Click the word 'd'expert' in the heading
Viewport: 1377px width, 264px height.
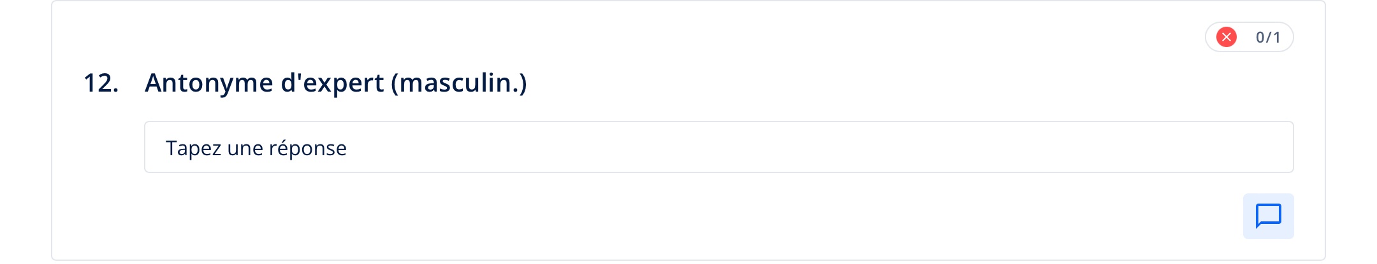[x=332, y=83]
